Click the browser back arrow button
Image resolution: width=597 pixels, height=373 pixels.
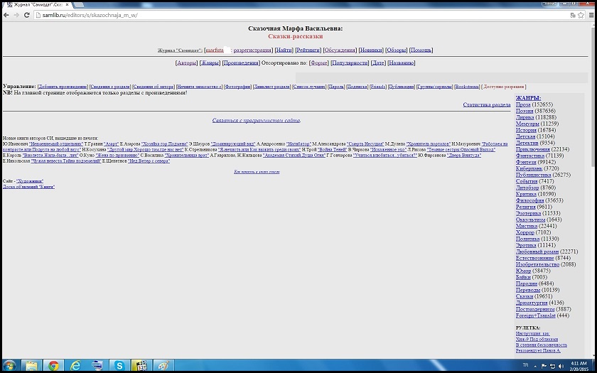click(x=6, y=14)
